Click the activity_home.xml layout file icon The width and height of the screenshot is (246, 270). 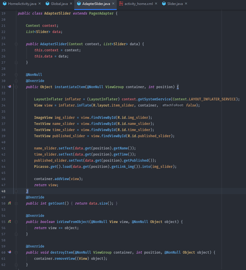(121, 4)
